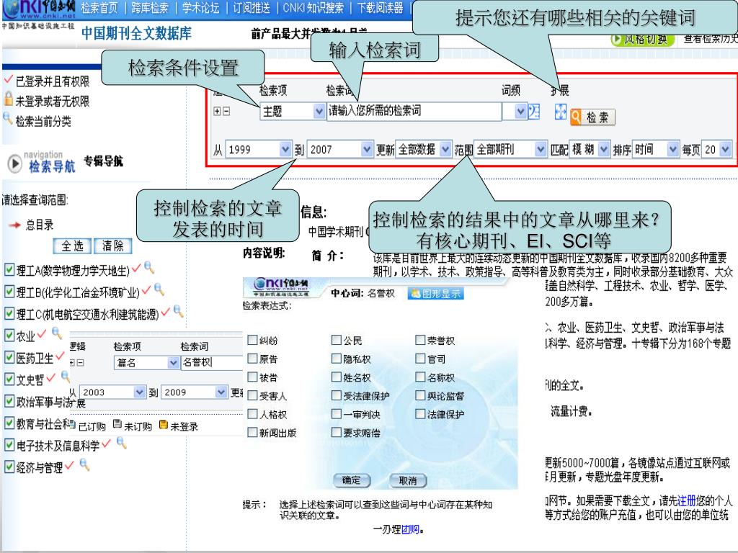Click the 图形显示 graphic display button
Screen dimensions: 738x553
(436, 294)
